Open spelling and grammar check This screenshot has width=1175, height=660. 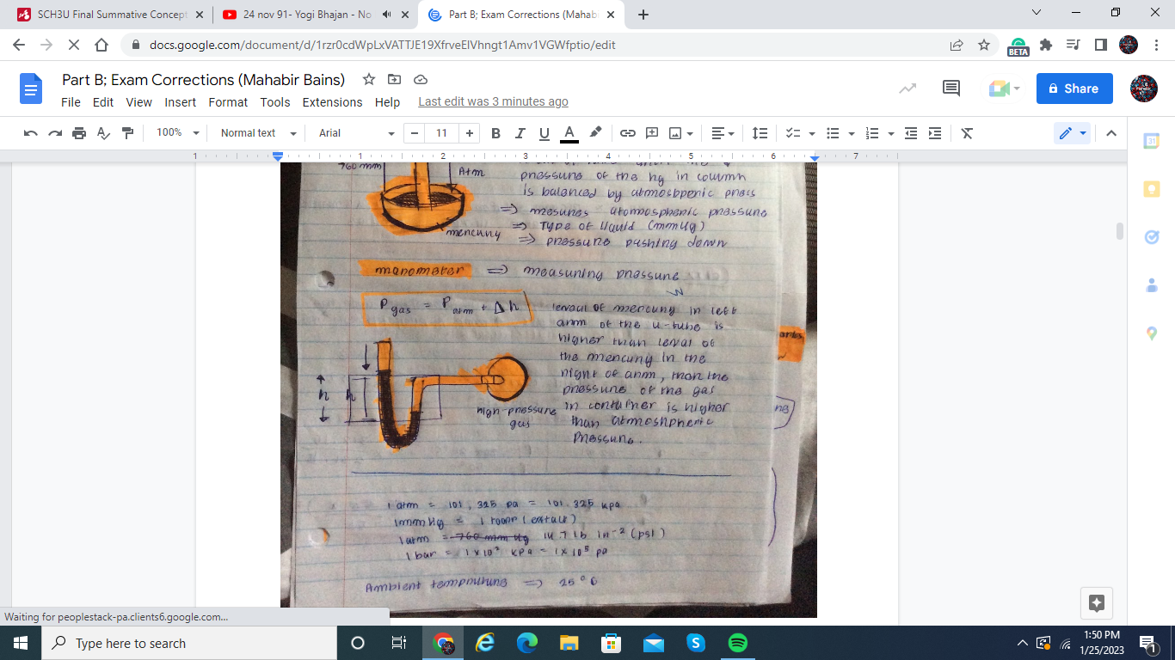[103, 133]
